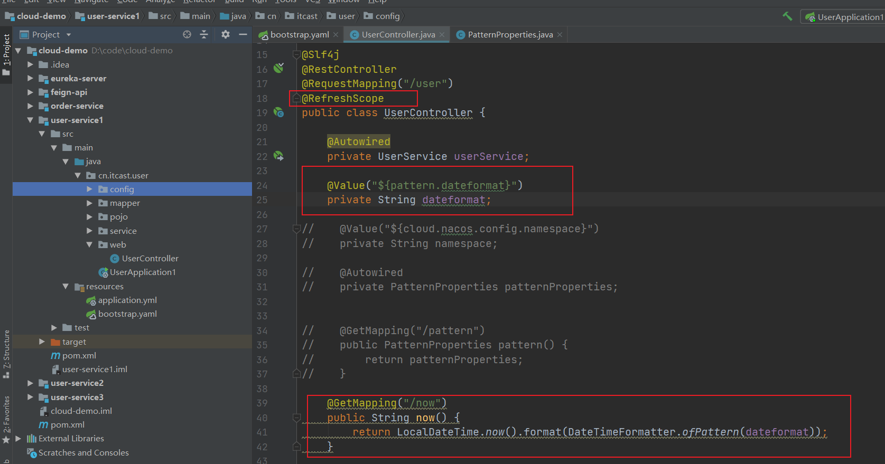
Task: Switch to the UserController.java tab
Action: point(398,35)
